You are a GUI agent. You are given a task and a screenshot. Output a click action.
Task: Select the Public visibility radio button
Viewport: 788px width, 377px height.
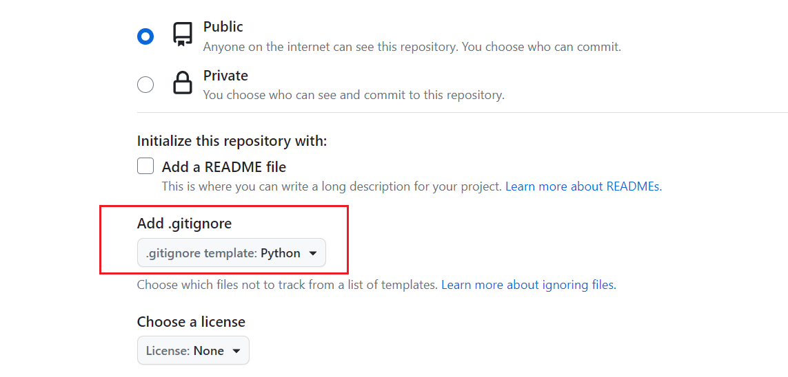tap(145, 36)
